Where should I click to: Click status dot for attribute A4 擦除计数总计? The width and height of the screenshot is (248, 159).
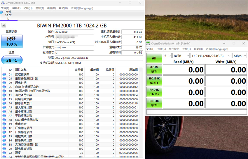point(4,103)
